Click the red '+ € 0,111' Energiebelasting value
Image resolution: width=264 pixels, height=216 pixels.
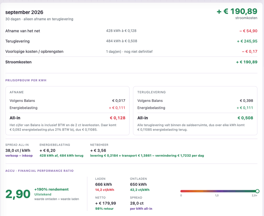point(117,108)
